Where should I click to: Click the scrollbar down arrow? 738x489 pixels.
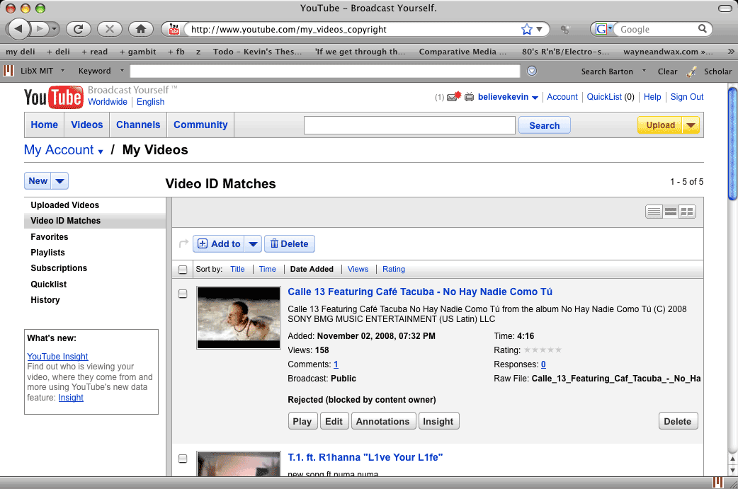pos(732,470)
